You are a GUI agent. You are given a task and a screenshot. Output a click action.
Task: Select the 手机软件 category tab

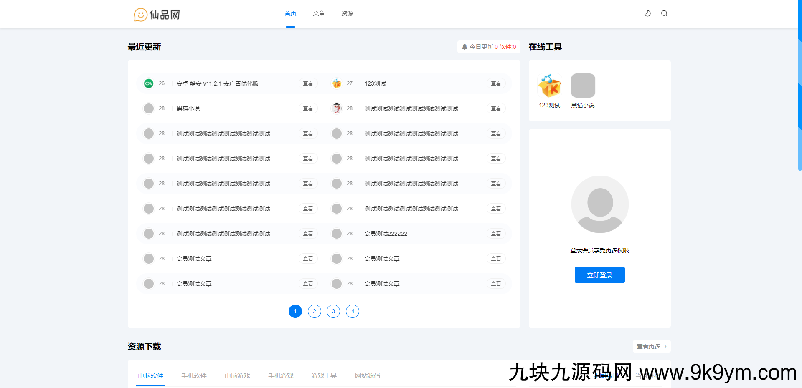point(194,375)
